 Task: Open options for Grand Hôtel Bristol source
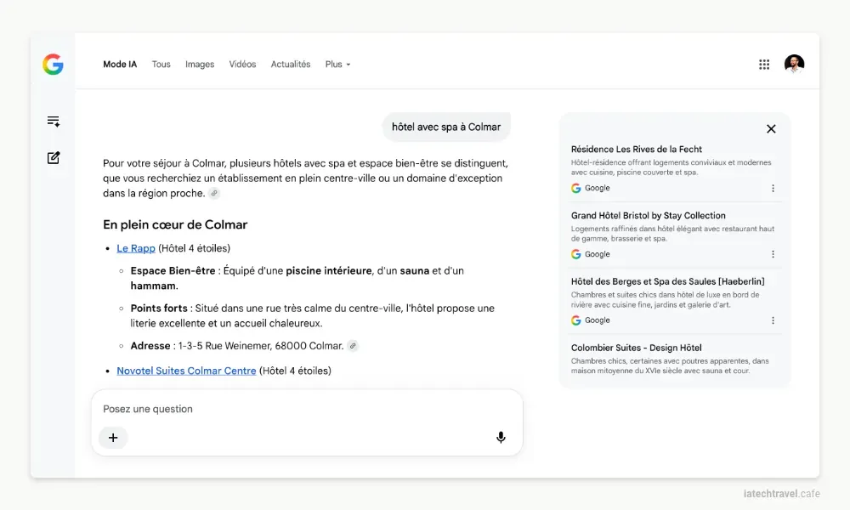click(x=773, y=254)
